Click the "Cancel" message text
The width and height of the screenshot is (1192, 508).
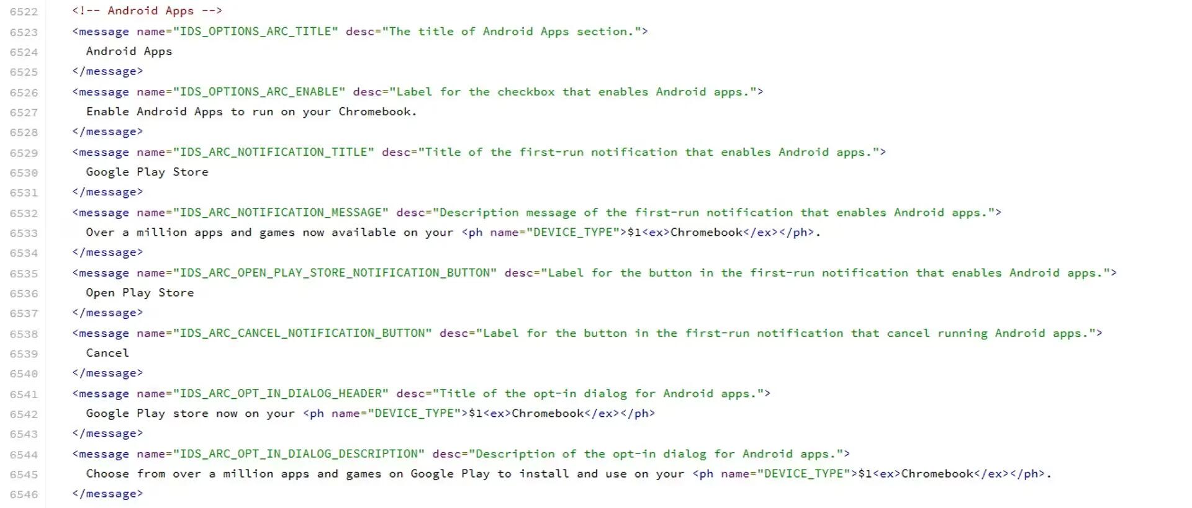point(107,353)
